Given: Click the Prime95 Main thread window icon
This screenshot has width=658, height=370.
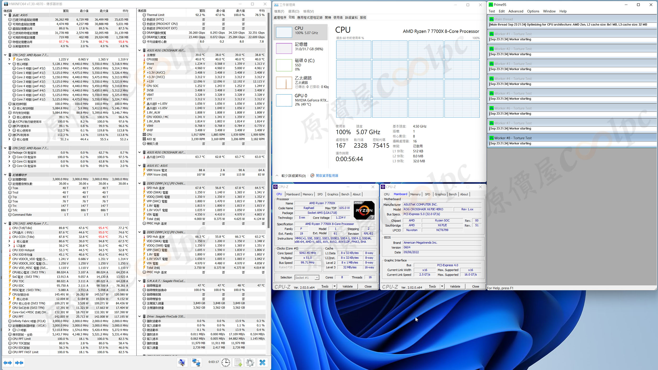Looking at the screenshot, I should point(491,19).
